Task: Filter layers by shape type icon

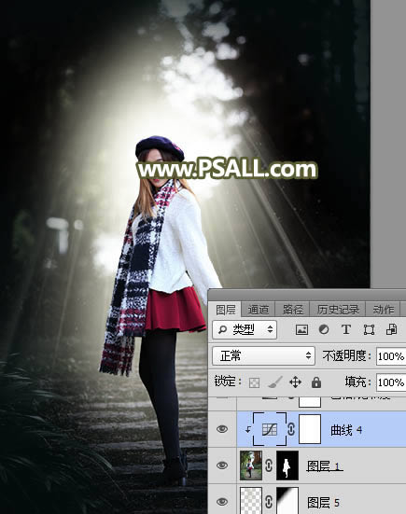Action: pyautogui.click(x=369, y=329)
